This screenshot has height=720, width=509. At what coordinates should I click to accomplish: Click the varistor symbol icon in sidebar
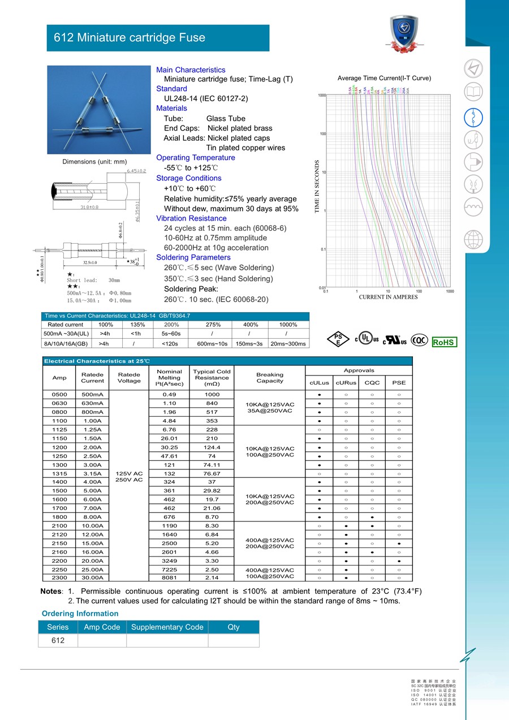tap(473, 139)
